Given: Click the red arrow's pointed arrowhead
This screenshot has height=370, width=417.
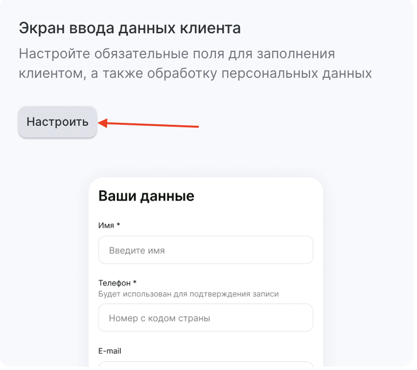Looking at the screenshot, I should click(x=102, y=122).
